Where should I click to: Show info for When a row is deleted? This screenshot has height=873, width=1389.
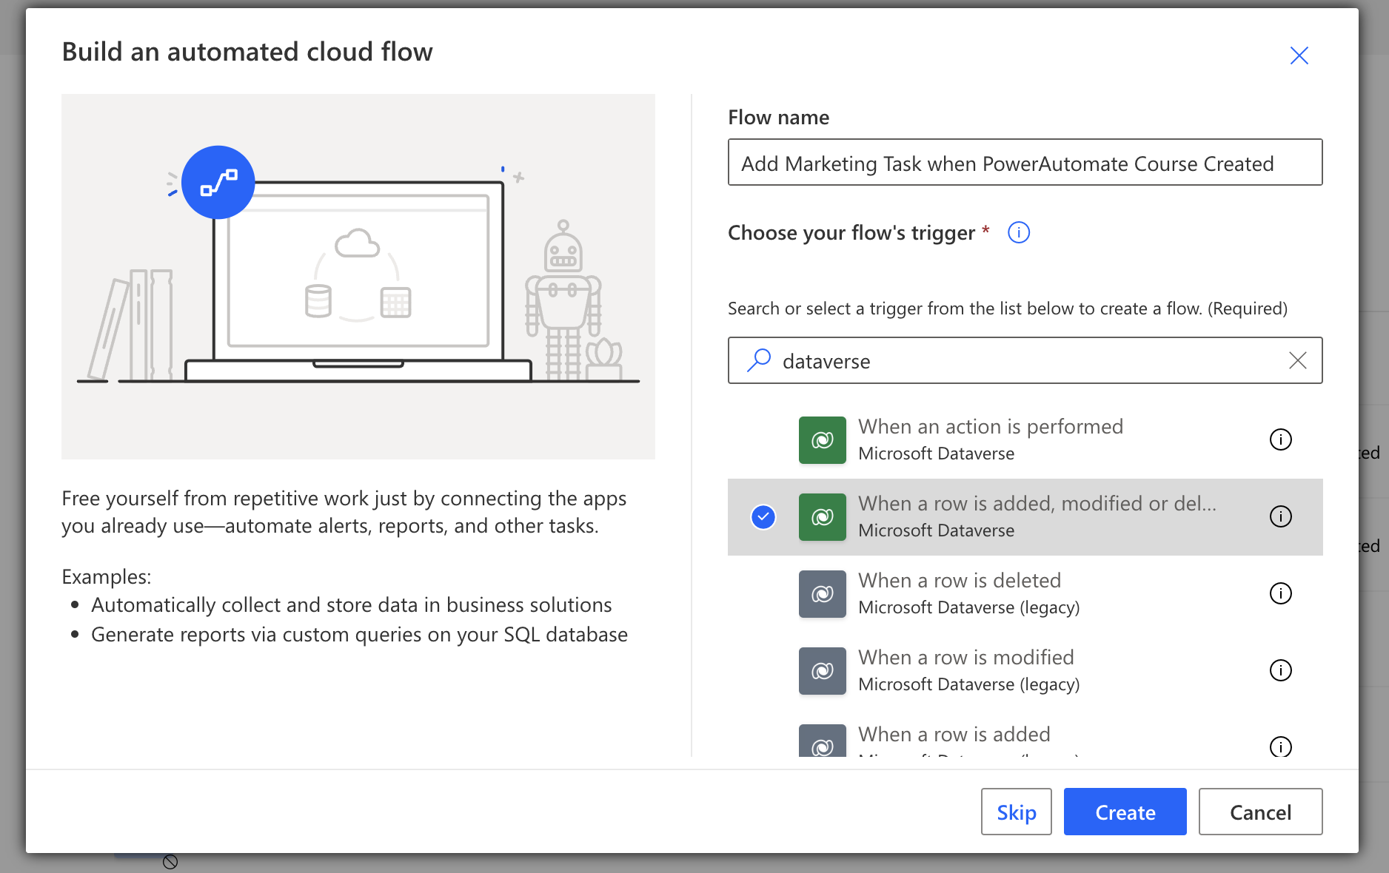[1280, 593]
